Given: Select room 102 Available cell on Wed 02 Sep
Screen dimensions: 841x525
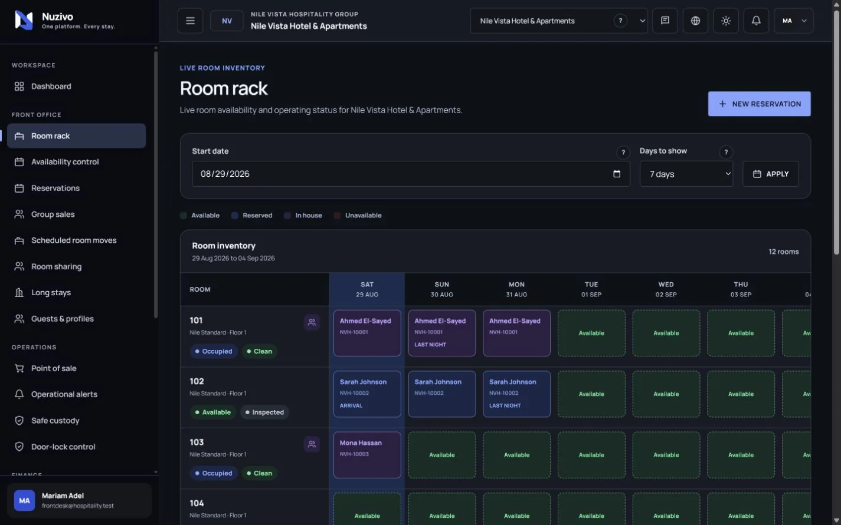Looking at the screenshot, I should [x=666, y=394].
